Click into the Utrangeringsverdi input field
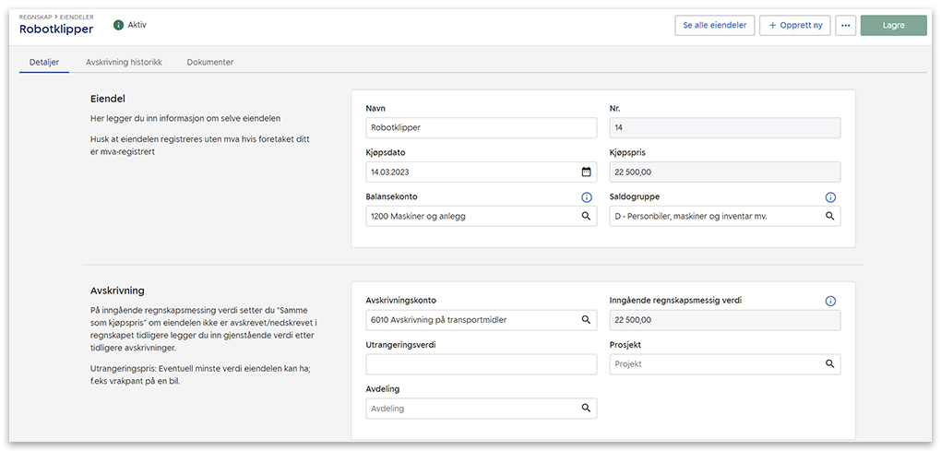 [x=481, y=364]
